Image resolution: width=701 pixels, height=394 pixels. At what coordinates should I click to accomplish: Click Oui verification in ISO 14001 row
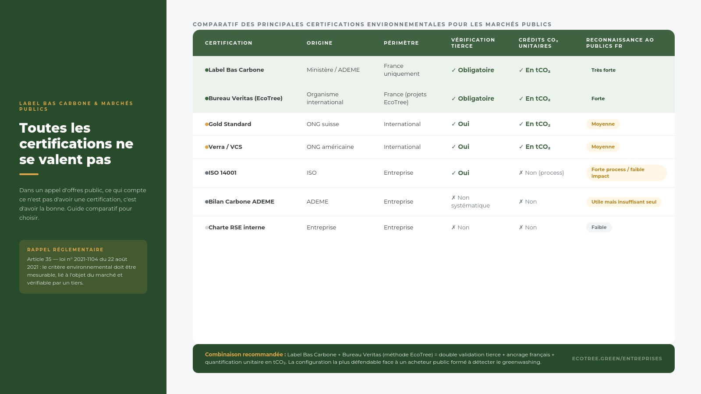click(460, 173)
